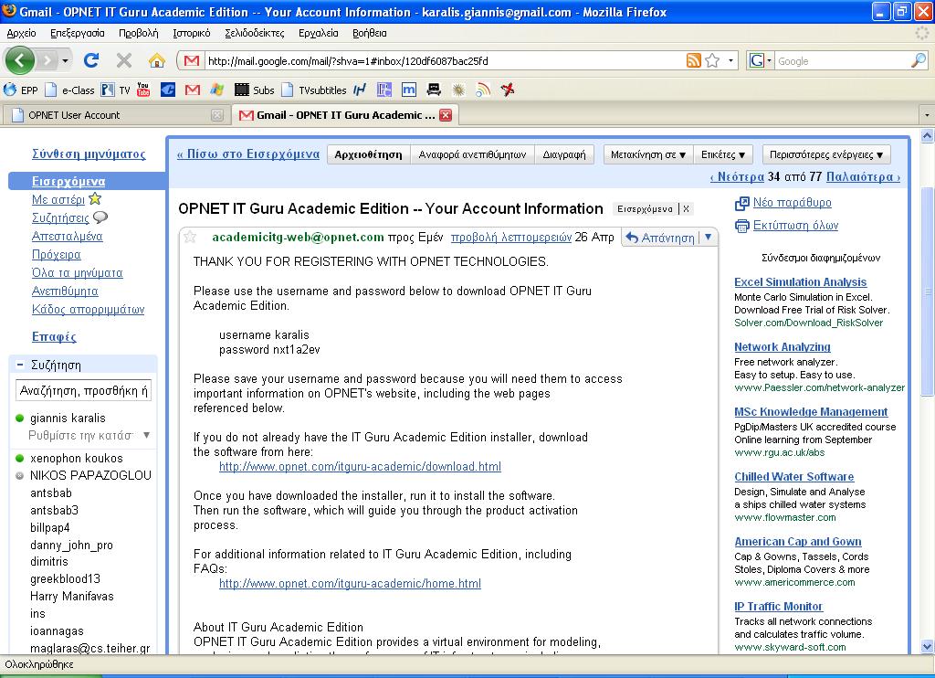Screen dimensions: 935x678
Task: Go back via Πίσω στο Εισερχόμενα link
Action: 248,154
